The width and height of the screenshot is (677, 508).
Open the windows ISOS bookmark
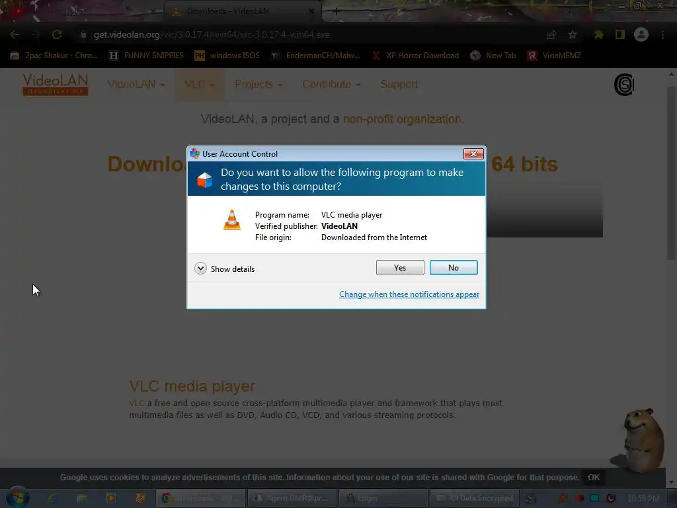(227, 56)
